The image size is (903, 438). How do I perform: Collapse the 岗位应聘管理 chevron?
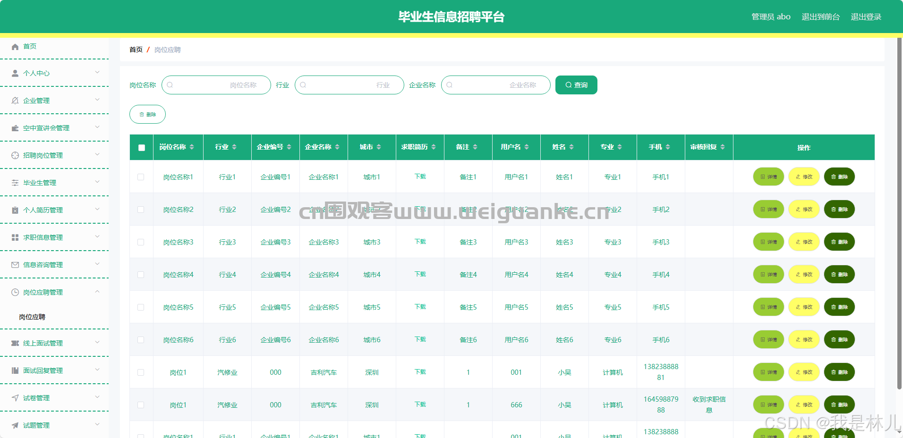[x=97, y=291]
